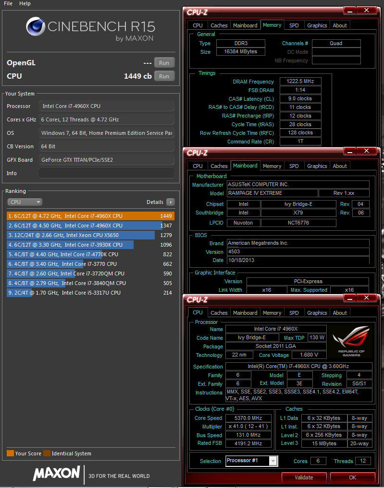This screenshot has height=488, width=384.
Task: Select the Core i7-3770 ranking row
Action: click(x=90, y=264)
